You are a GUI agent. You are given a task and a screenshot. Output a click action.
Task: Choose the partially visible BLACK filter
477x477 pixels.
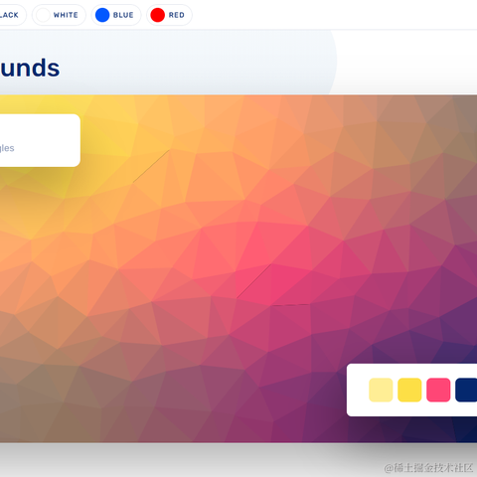click(13, 15)
